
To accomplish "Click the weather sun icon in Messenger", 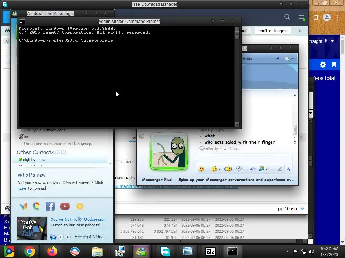I will 80,206.
